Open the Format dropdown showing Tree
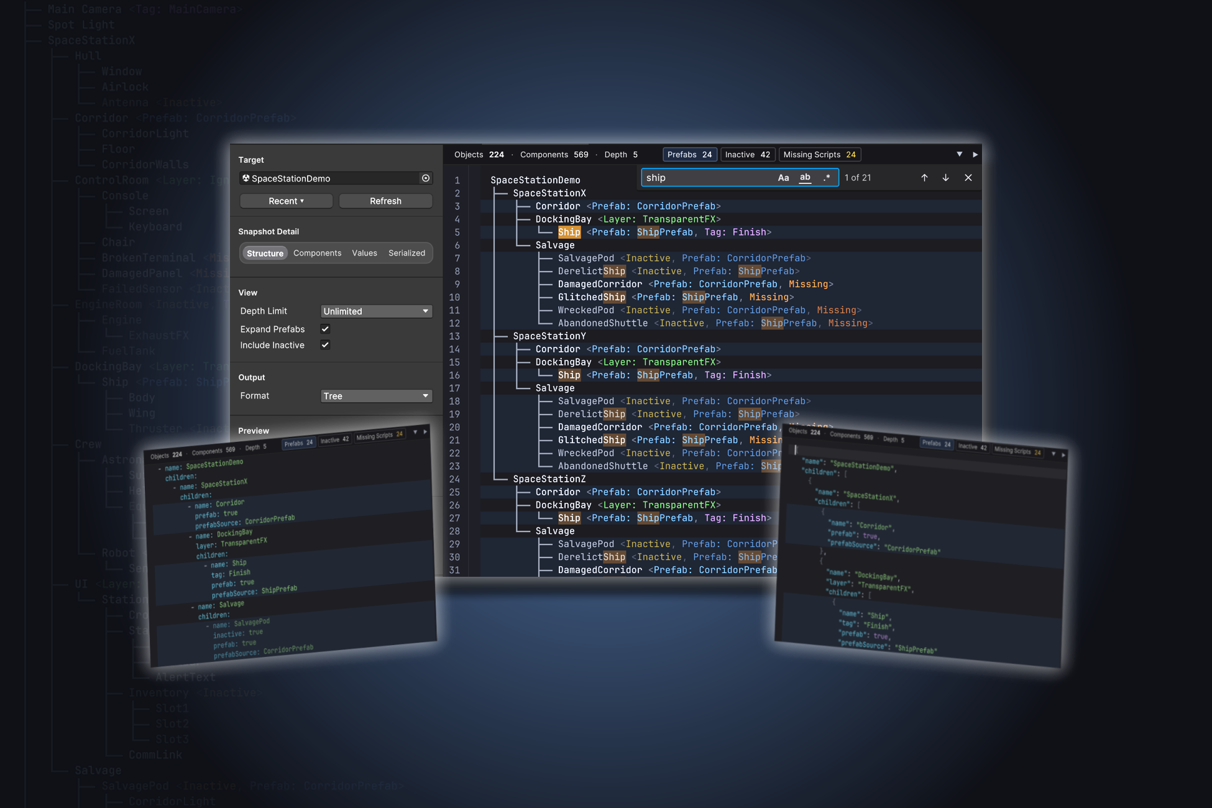The height and width of the screenshot is (808, 1212). [x=376, y=396]
